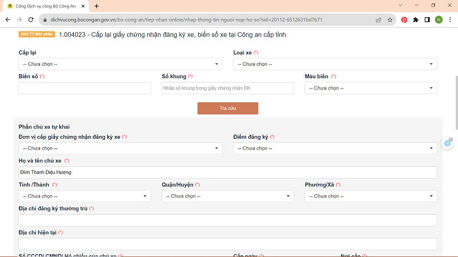The image size is (458, 257).
Task: Click the floating assistant icon at right edge
Action: (x=449, y=144)
